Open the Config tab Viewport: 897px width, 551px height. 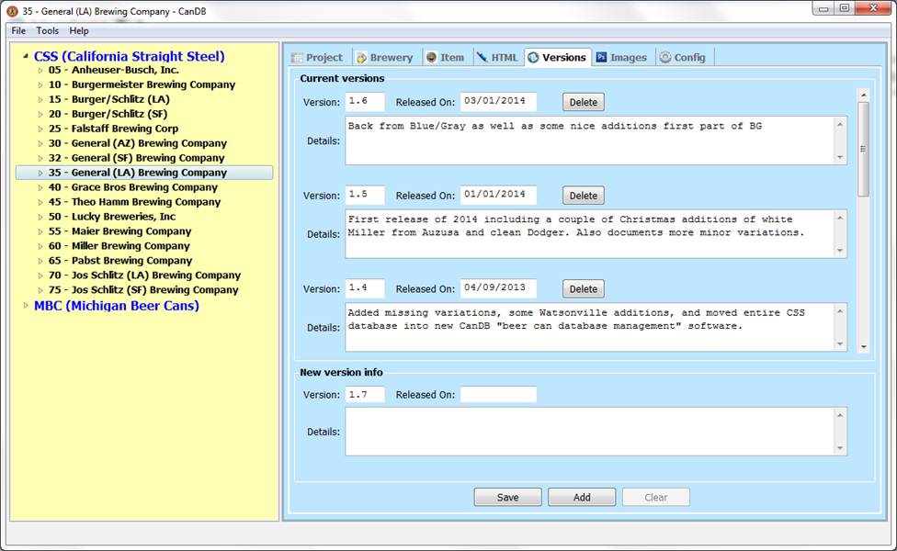click(x=683, y=57)
